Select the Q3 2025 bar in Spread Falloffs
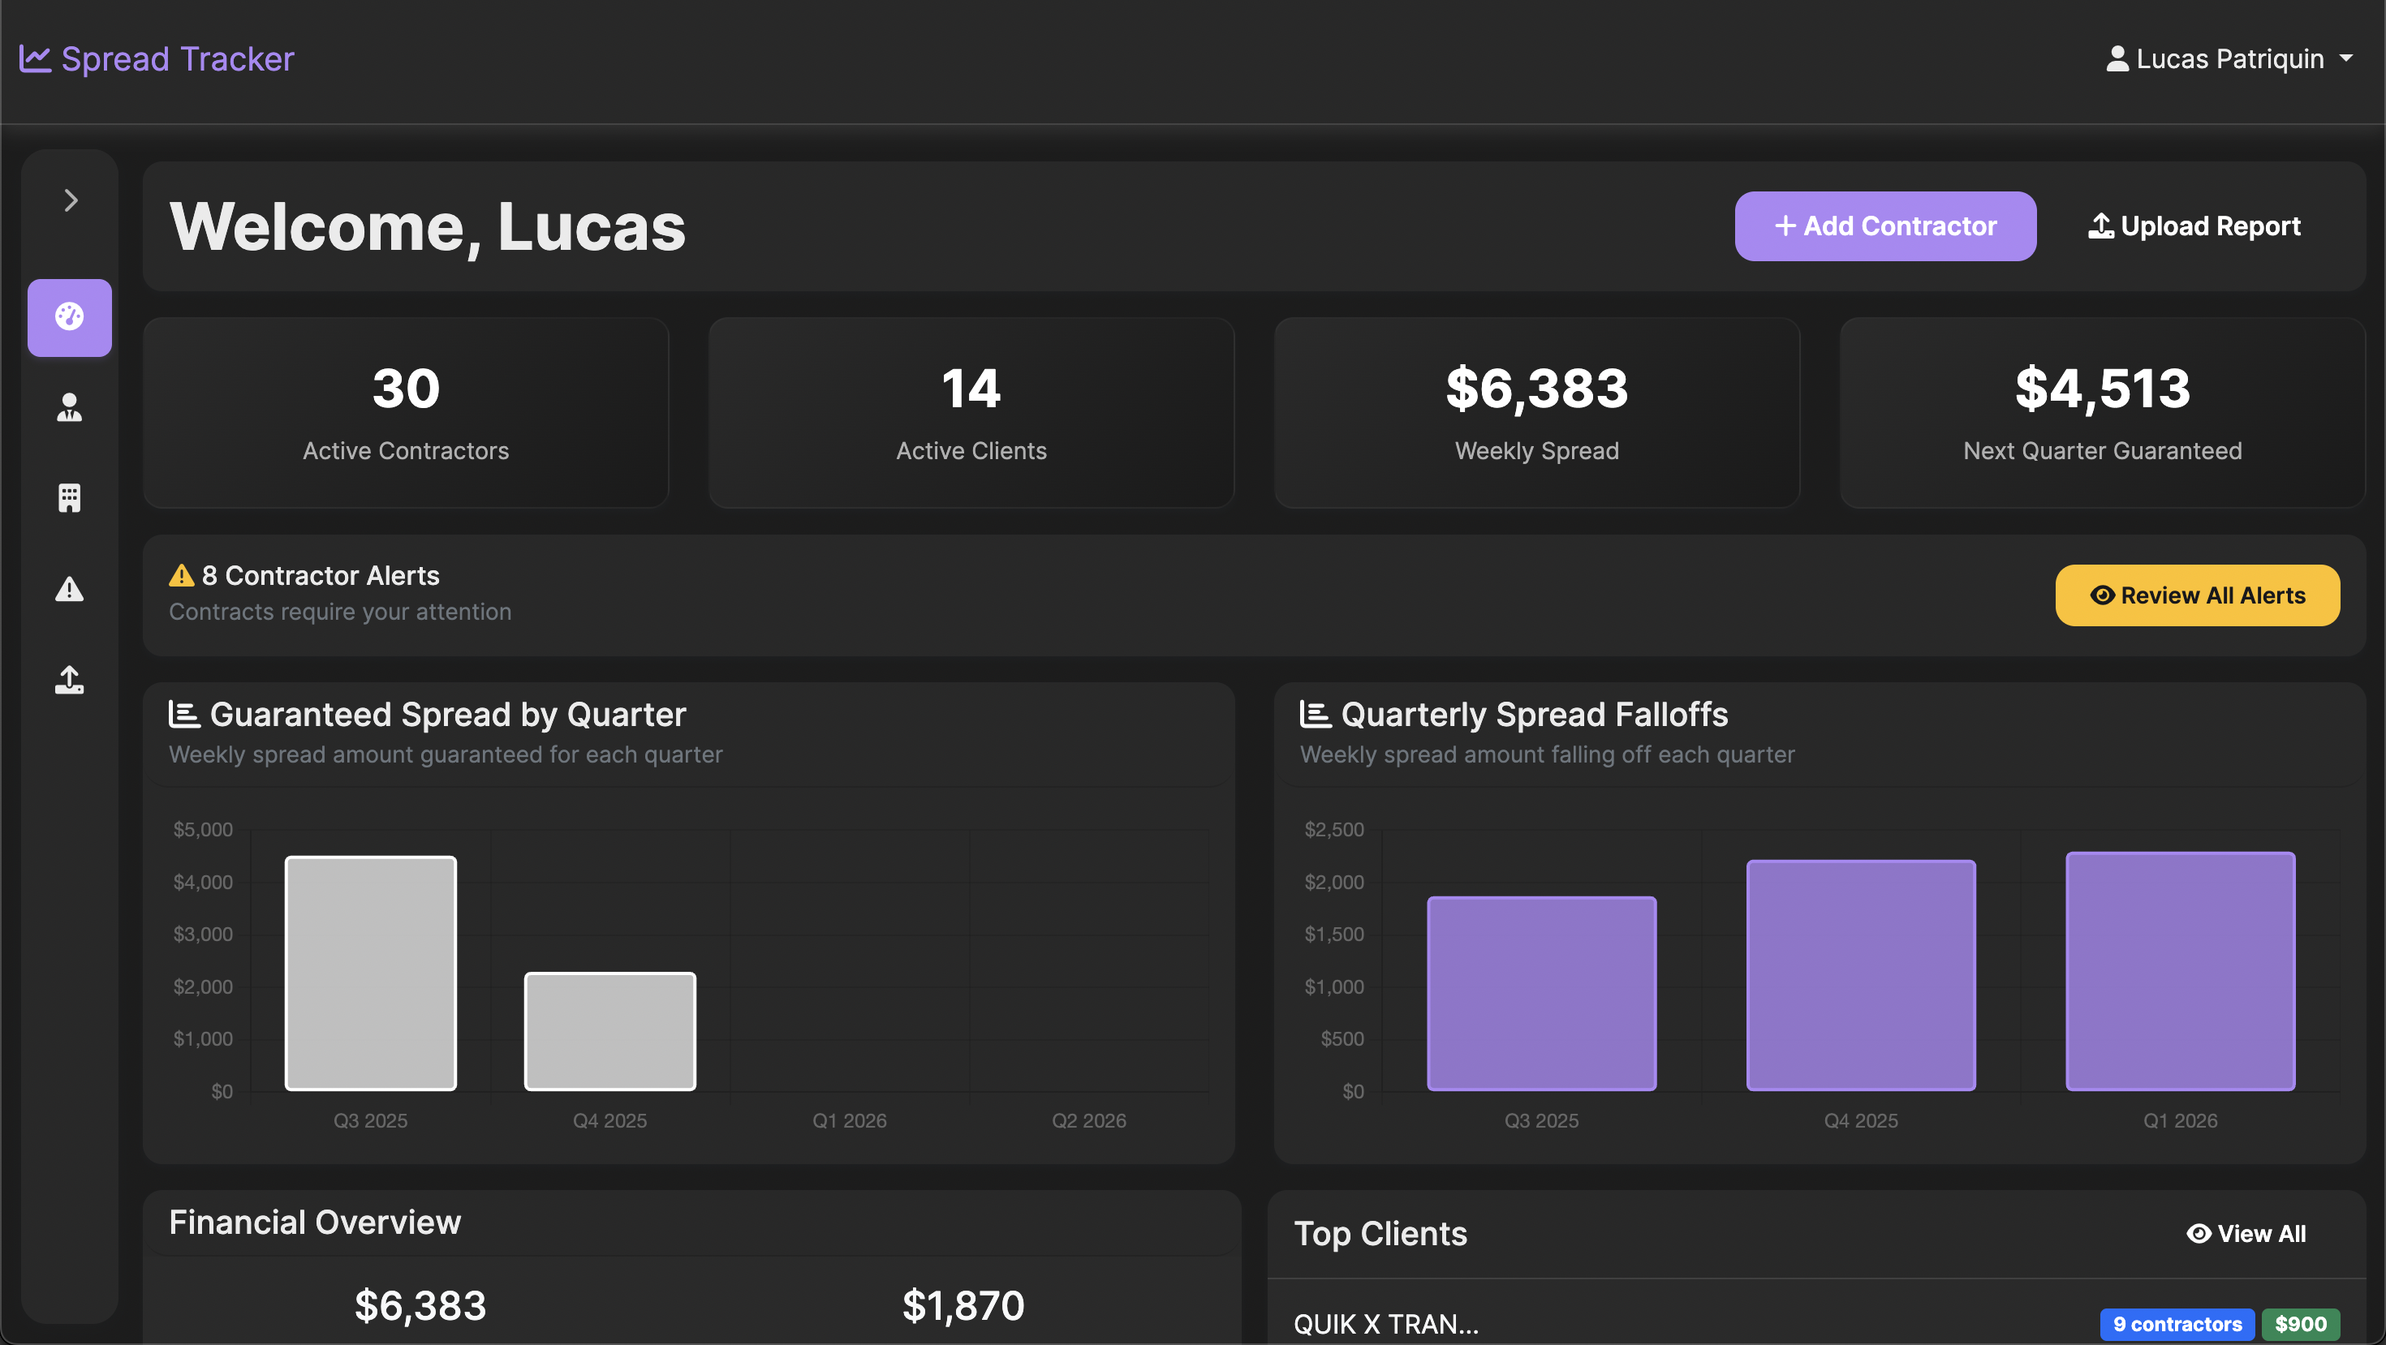 [x=1541, y=993]
